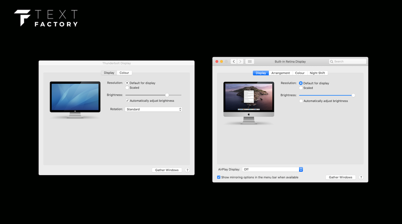Open the Arrangement tab
The image size is (402, 224).
(x=281, y=73)
